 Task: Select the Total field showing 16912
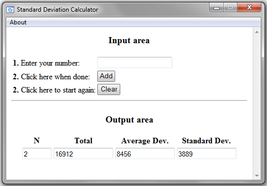click(83, 153)
